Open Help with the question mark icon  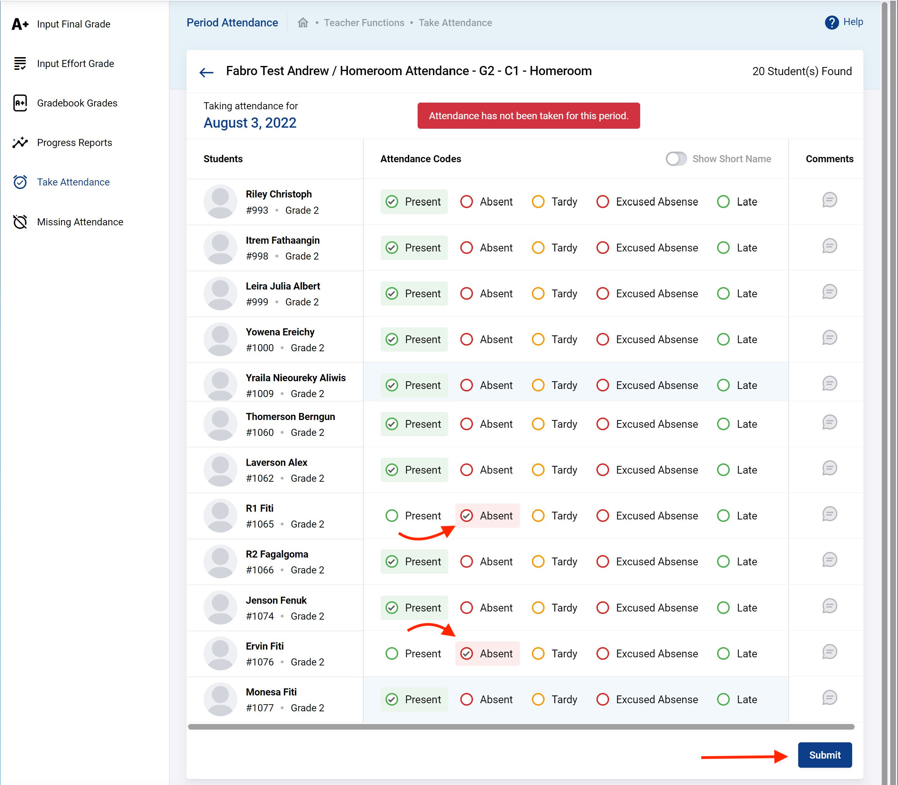pos(831,22)
